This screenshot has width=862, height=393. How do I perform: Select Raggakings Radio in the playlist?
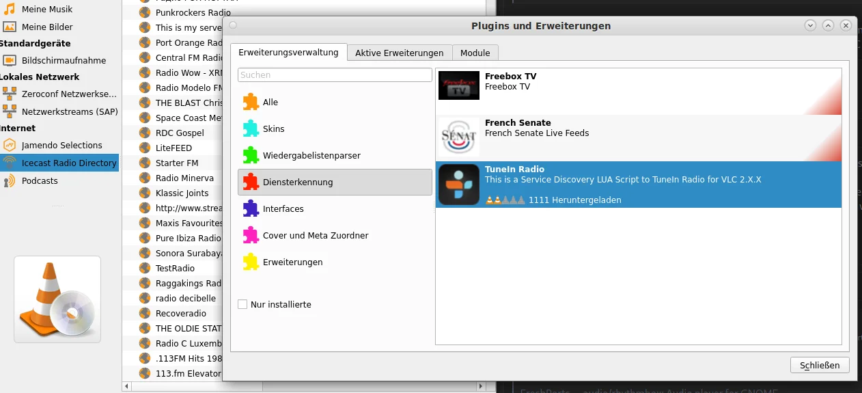(x=189, y=283)
